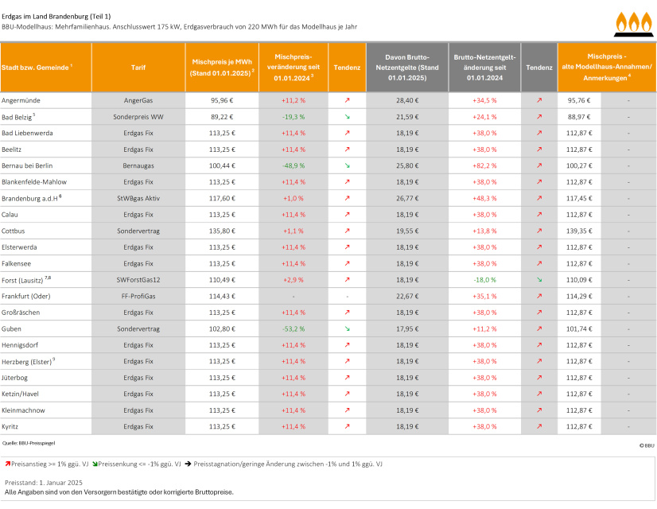Click the red Mischpreis trend arrow for Forst (Lausitz)
The height and width of the screenshot is (509, 657).
coord(347,280)
